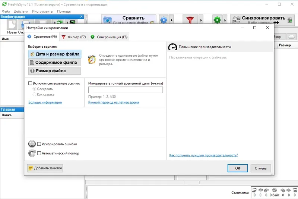The image size is (298, 199).
Task: Confirm settings with OK button
Action: click(x=238, y=168)
